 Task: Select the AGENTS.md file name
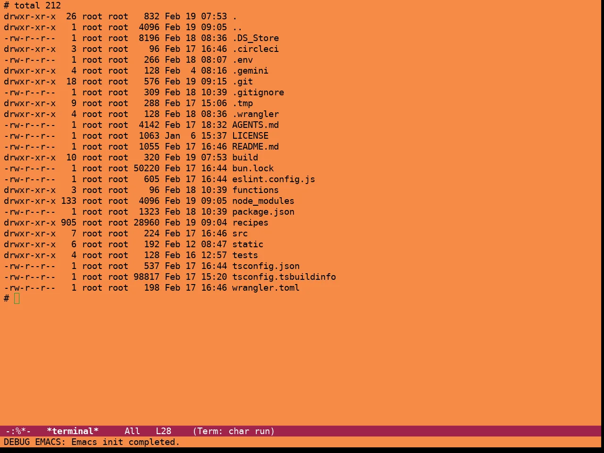pyautogui.click(x=255, y=125)
